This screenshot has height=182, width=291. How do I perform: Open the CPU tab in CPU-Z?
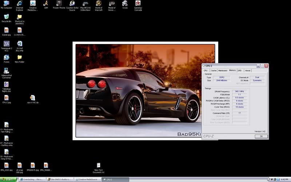(206, 70)
